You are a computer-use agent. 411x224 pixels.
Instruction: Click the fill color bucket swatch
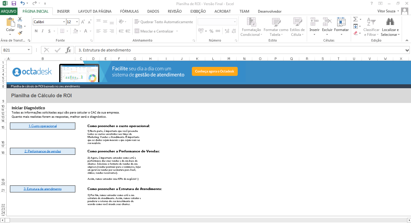coord(76,31)
